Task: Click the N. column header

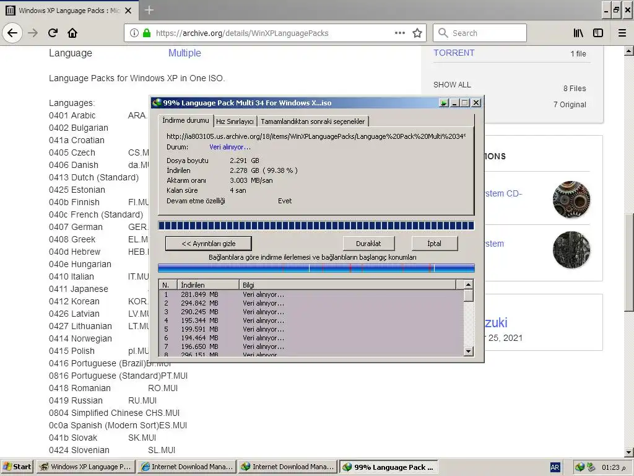Action: pos(168,285)
